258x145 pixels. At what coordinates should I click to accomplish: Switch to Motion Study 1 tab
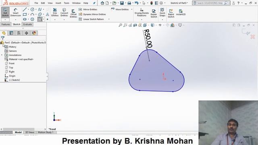pos(46,133)
